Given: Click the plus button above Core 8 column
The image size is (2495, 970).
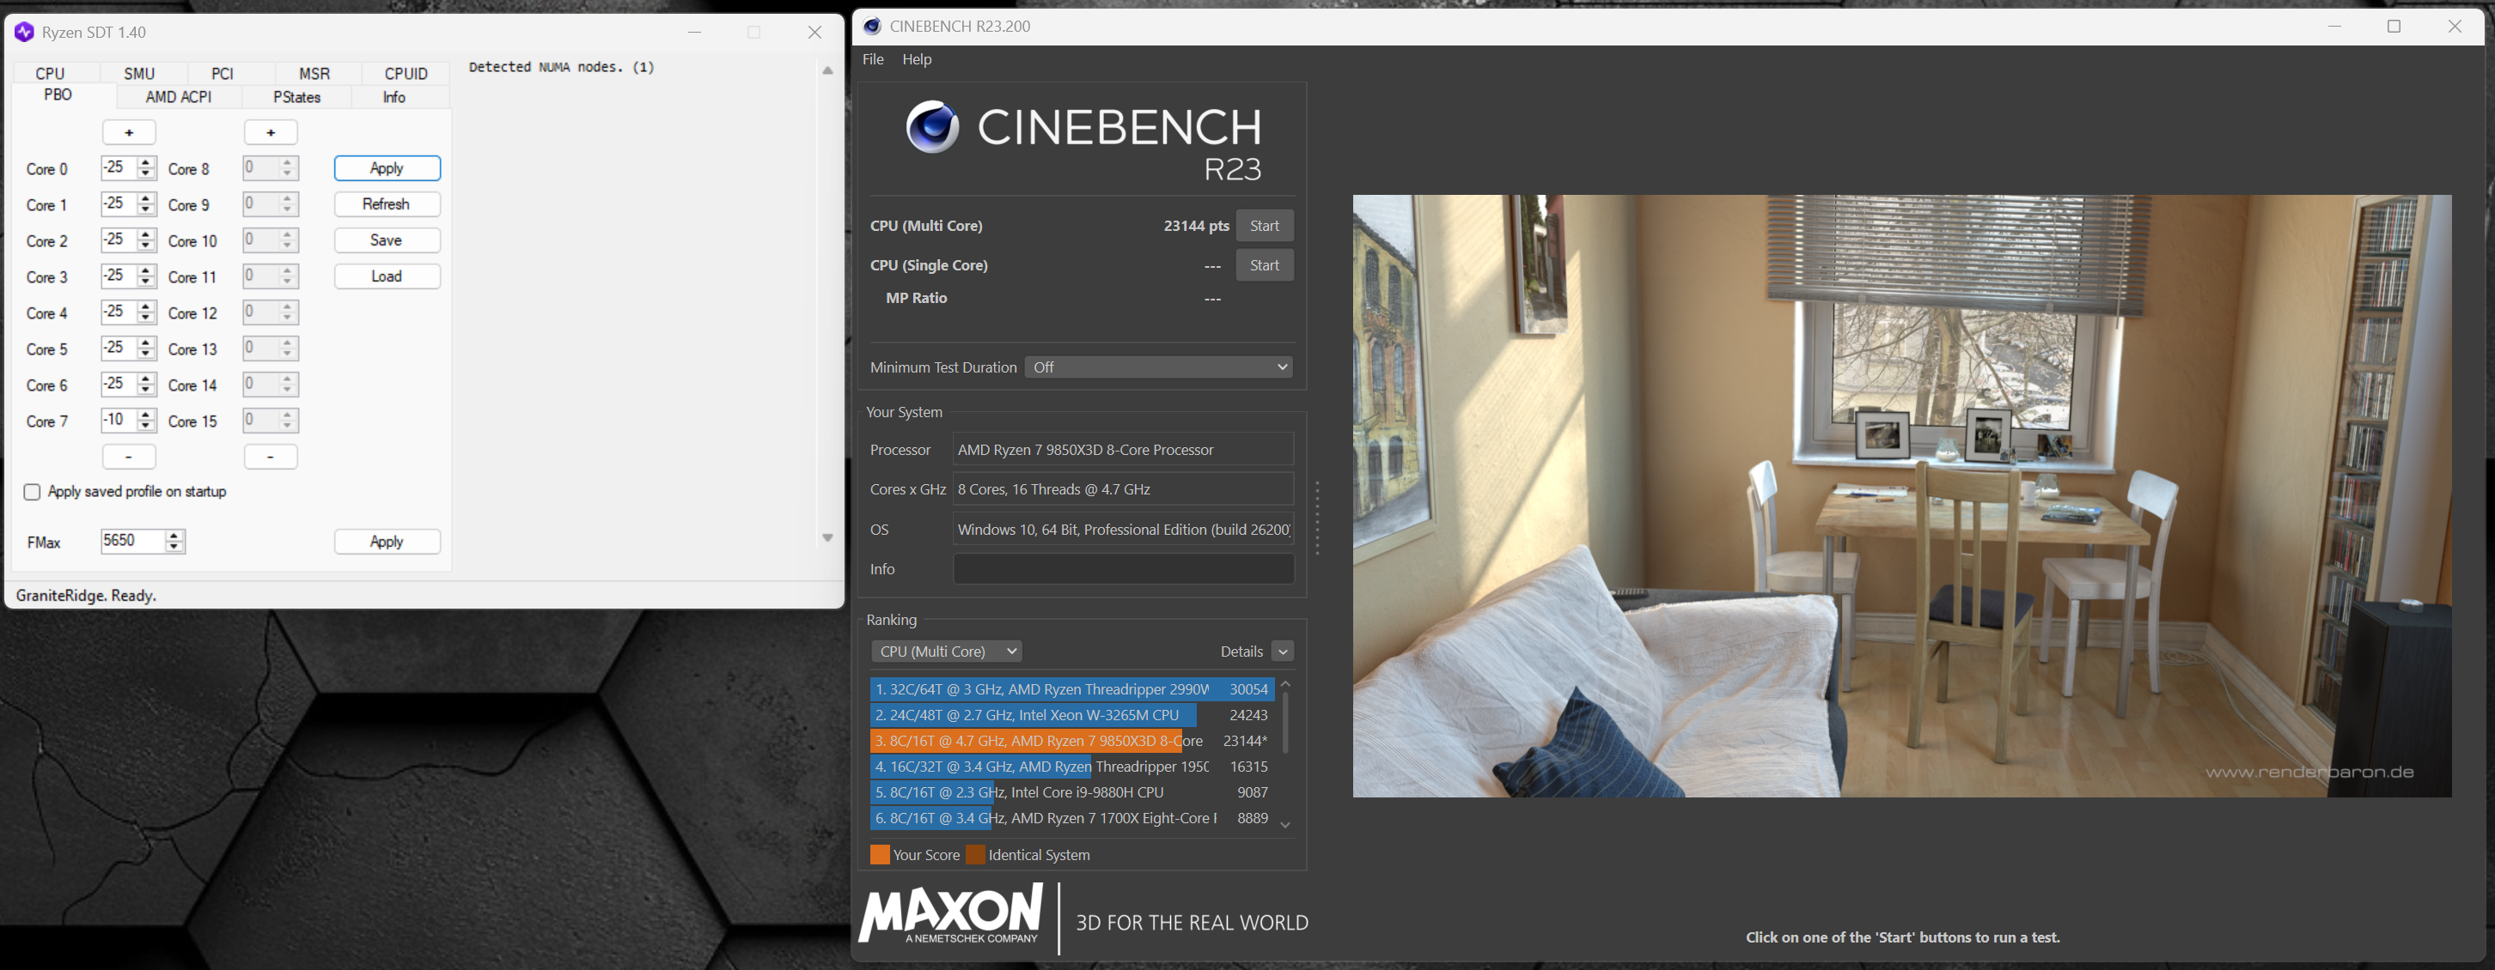Looking at the screenshot, I should [271, 133].
